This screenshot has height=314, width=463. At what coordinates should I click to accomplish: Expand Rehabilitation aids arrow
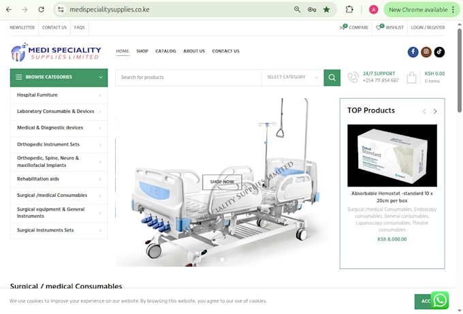(x=100, y=179)
